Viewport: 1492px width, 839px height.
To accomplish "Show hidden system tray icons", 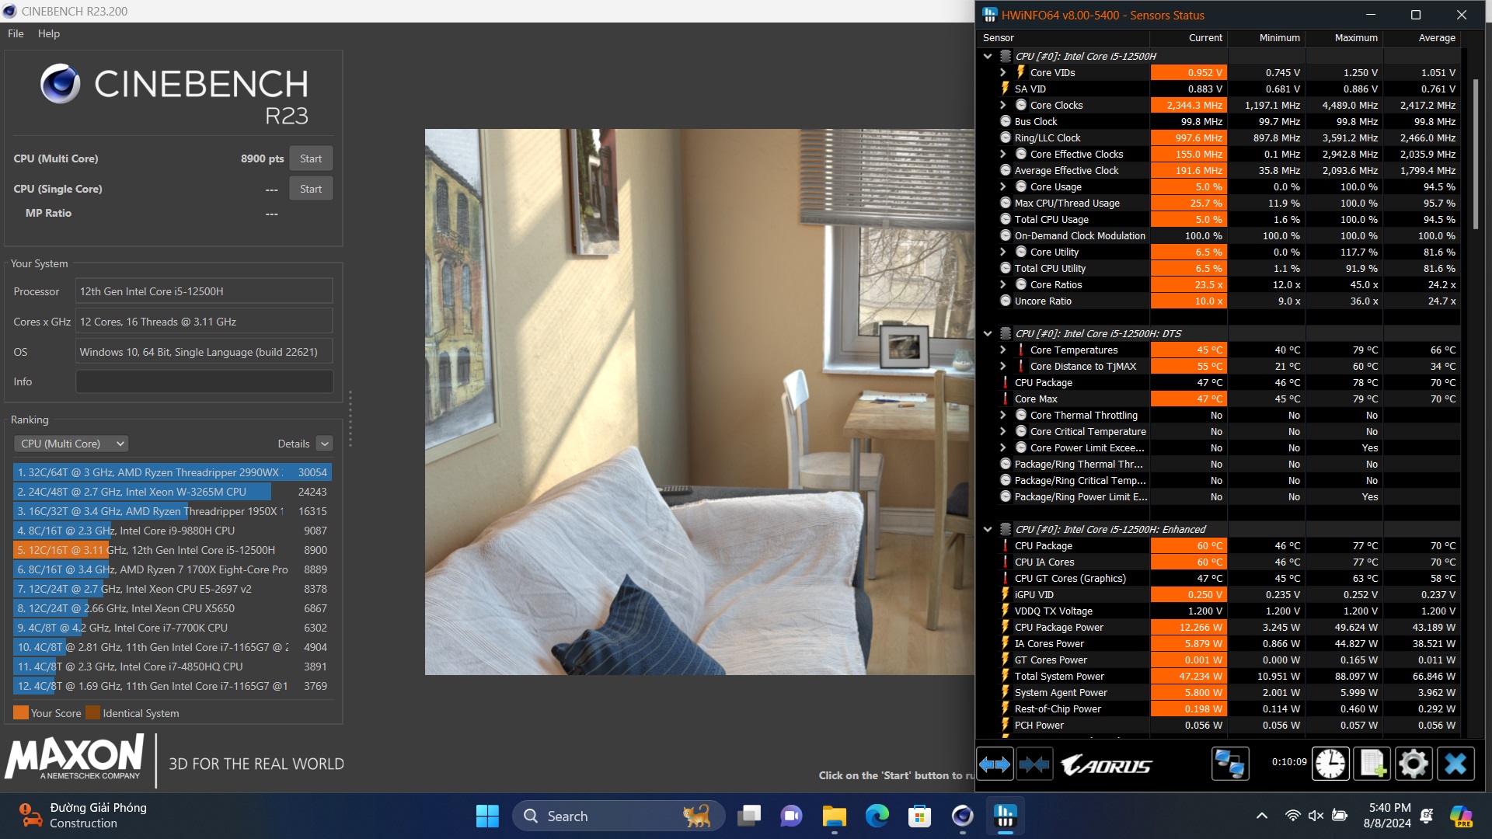I will (1262, 816).
